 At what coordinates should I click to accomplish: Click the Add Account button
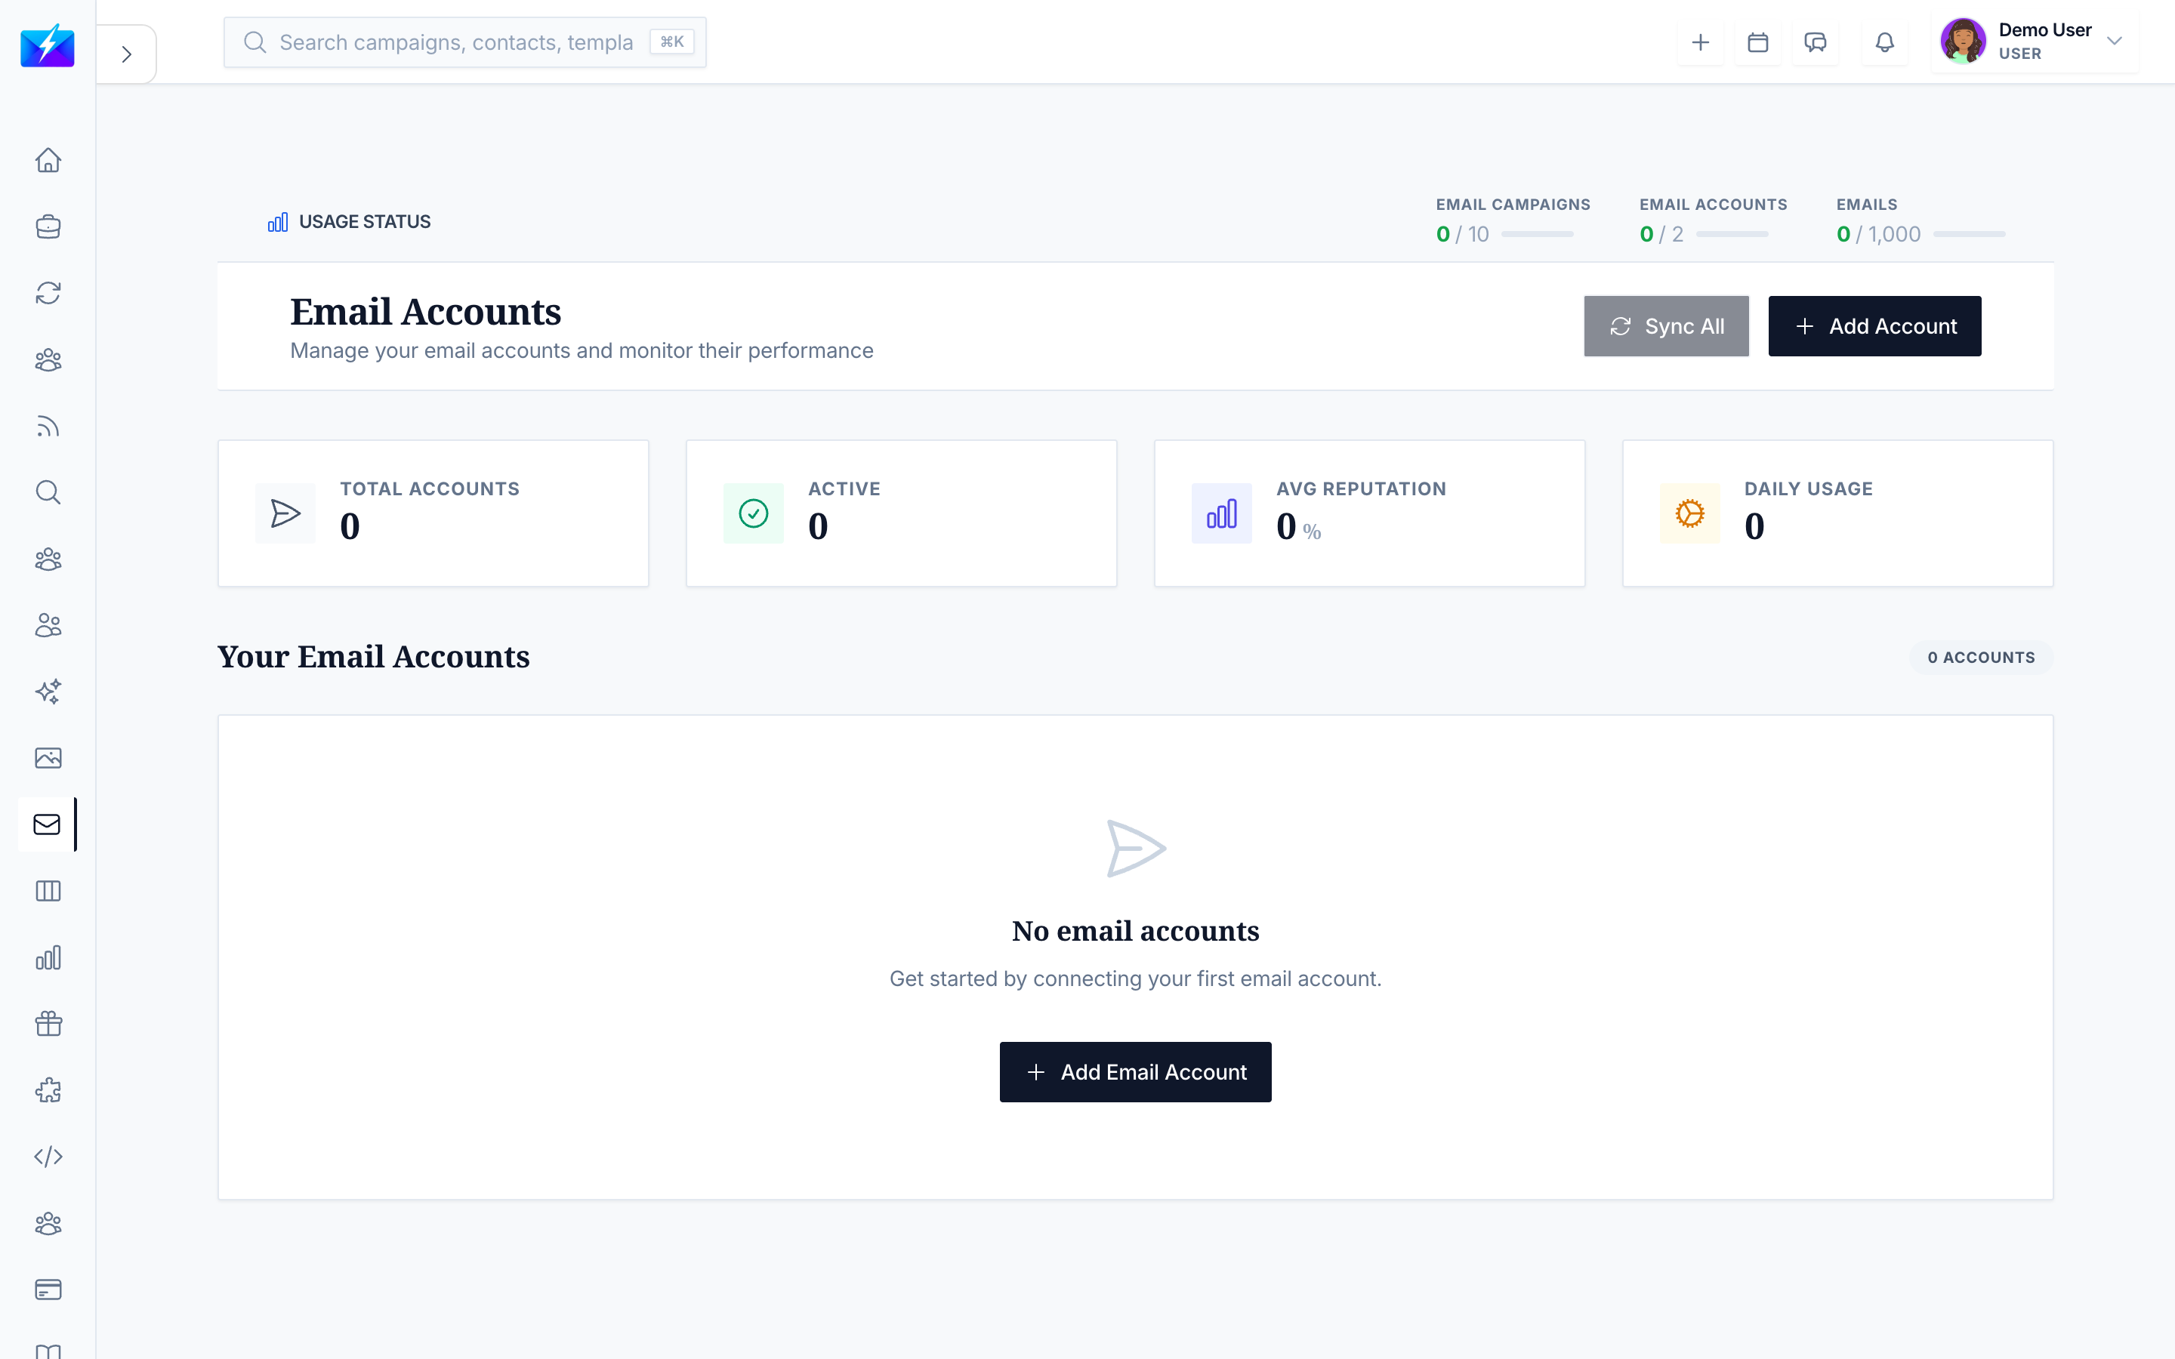click(1875, 326)
